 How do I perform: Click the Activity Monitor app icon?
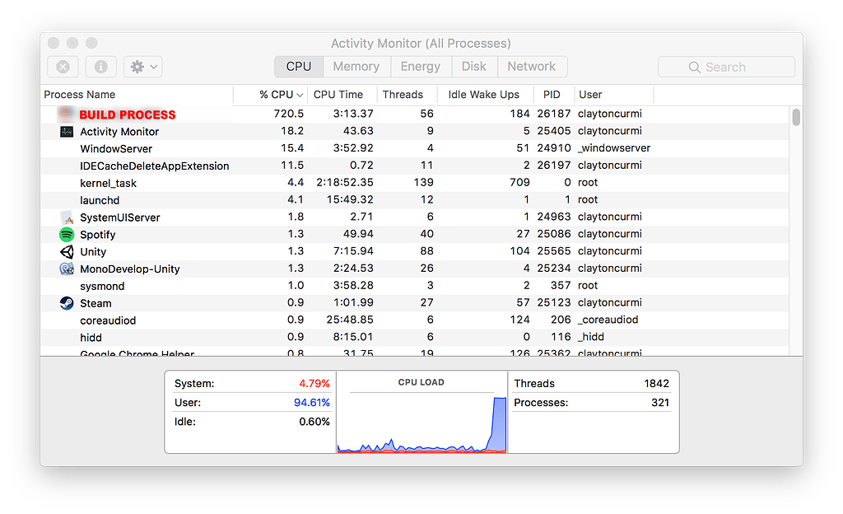[68, 131]
